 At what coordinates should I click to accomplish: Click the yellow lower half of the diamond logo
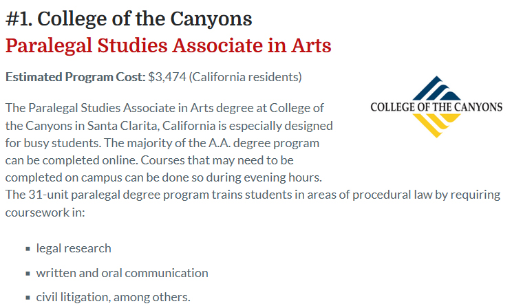coord(436,125)
